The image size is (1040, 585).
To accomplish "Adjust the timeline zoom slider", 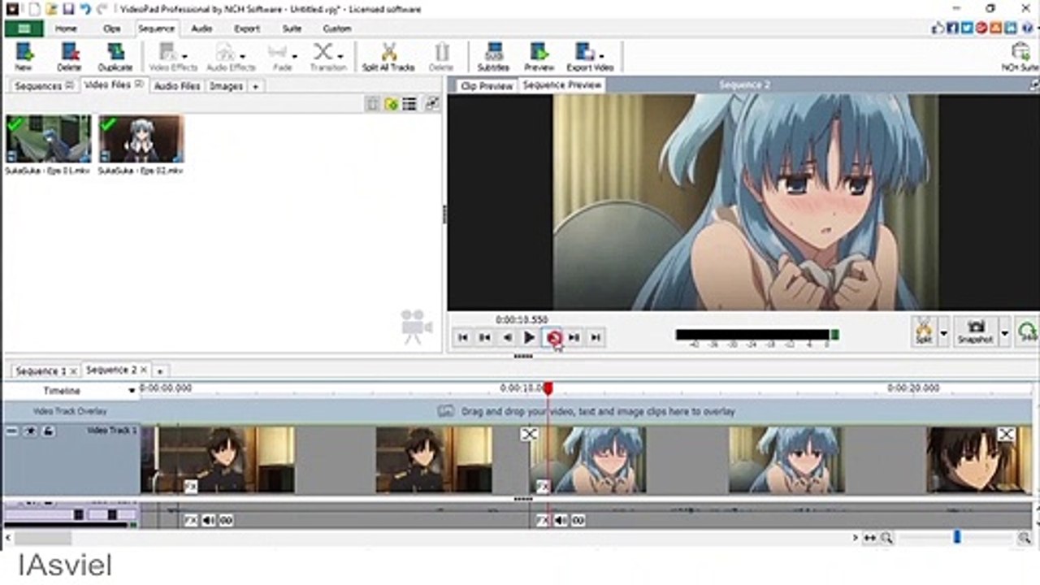I will pyautogui.click(x=957, y=538).
